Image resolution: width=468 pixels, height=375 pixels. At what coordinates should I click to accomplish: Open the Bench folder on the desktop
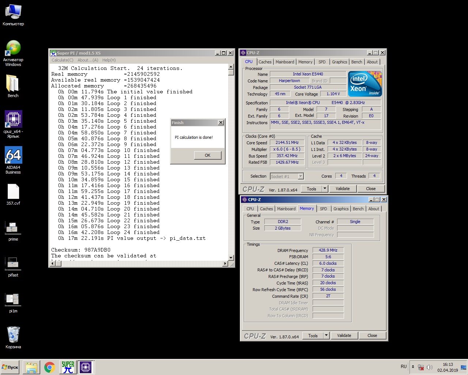pyautogui.click(x=13, y=86)
